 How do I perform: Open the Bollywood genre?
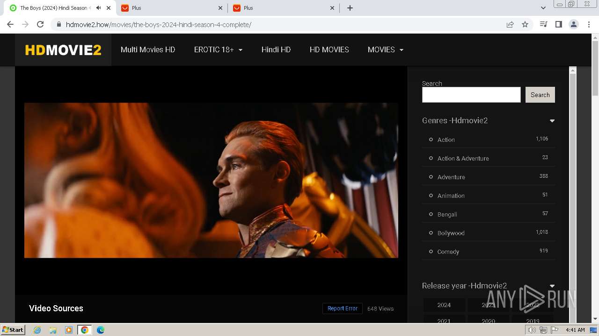point(451,233)
